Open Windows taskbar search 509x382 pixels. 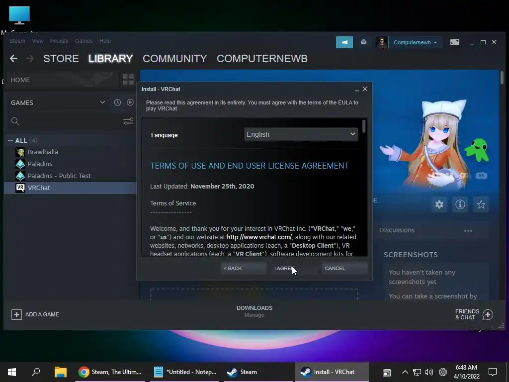[36, 372]
